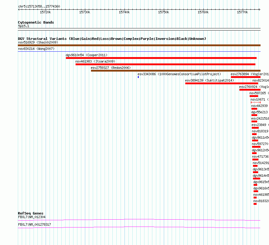Select the dgv9614 variant label
The height and width of the screenshot is (245, 269).
[x=261, y=176]
